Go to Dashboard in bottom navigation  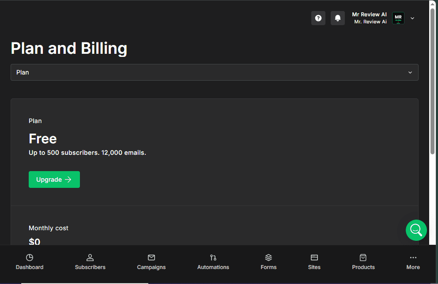click(30, 262)
